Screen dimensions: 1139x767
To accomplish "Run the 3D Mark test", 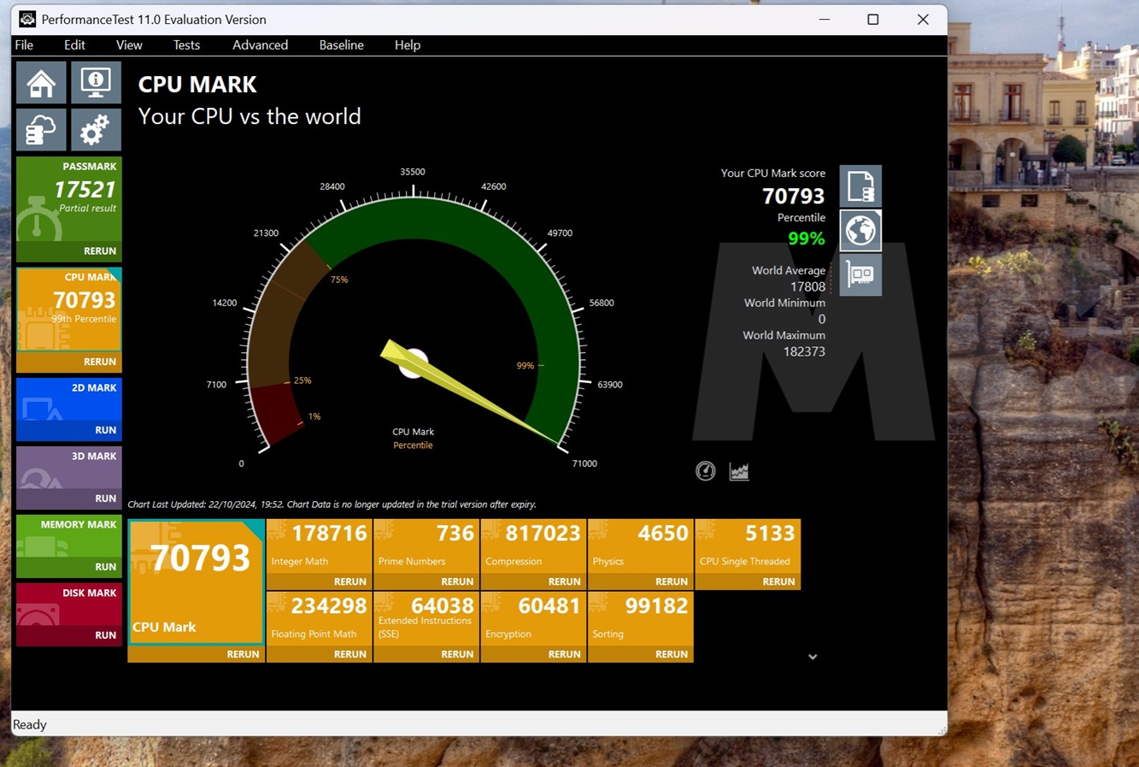I will pos(105,499).
